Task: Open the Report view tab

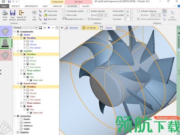Action: 107,28
